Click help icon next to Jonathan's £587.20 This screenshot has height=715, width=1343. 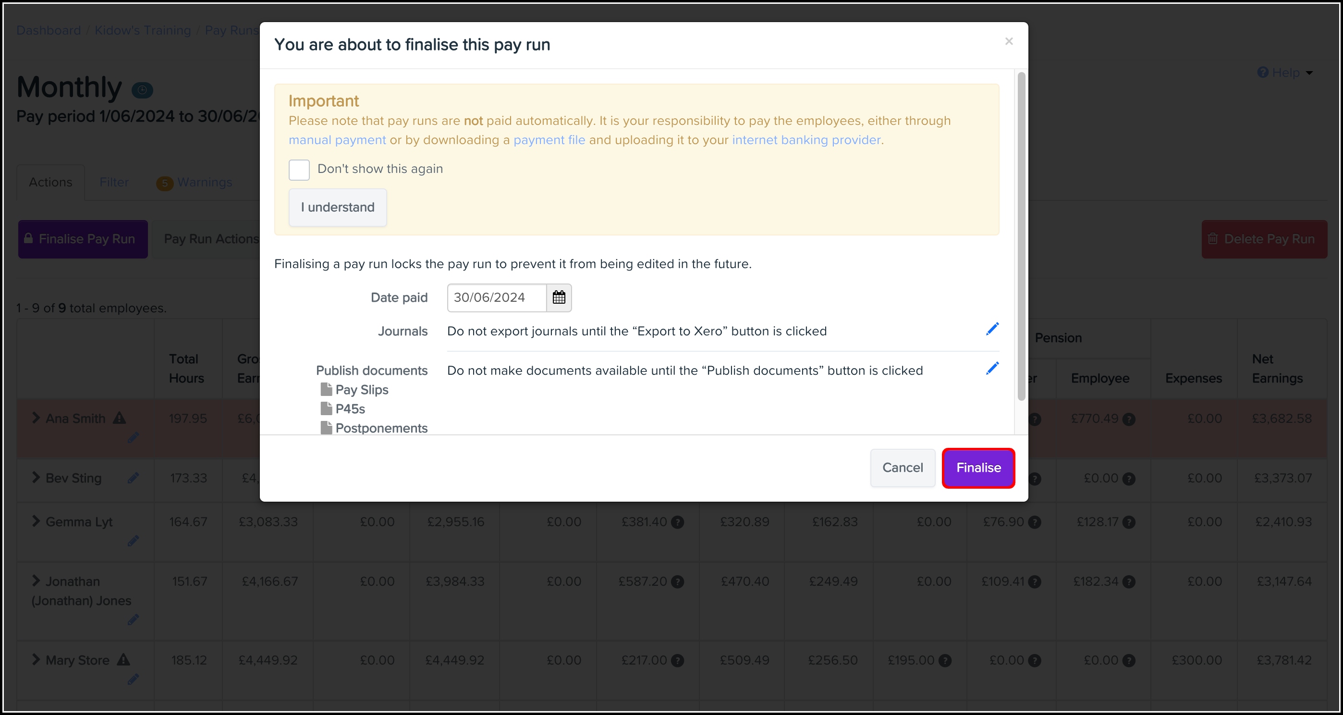[x=677, y=581]
